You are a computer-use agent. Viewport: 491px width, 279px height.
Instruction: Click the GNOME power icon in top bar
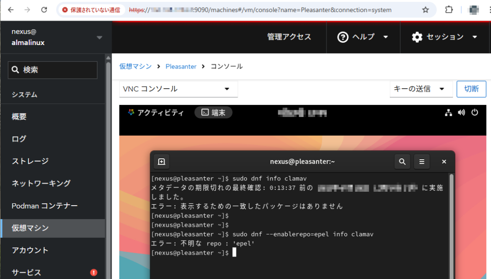coord(475,113)
